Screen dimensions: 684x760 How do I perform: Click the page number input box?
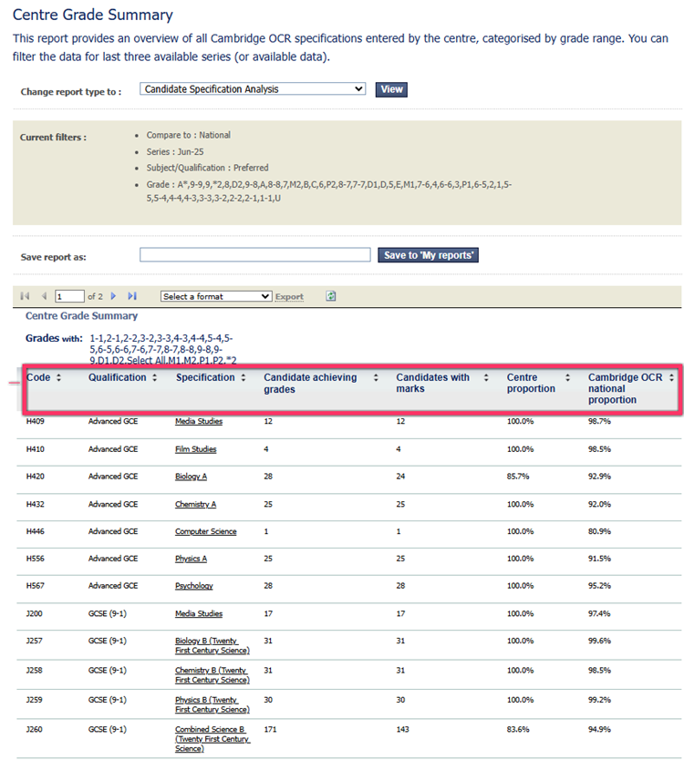click(69, 296)
